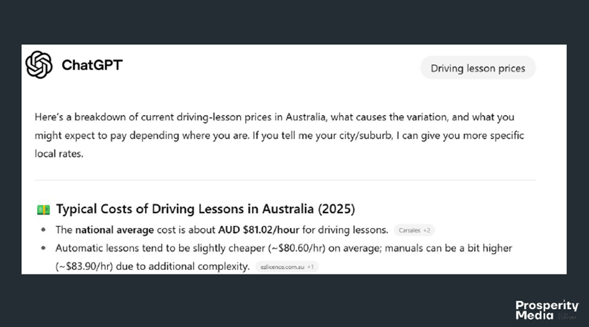The height and width of the screenshot is (327, 589).
Task: Click the bullet point before "Automatic lessons"
Action: tap(44, 248)
